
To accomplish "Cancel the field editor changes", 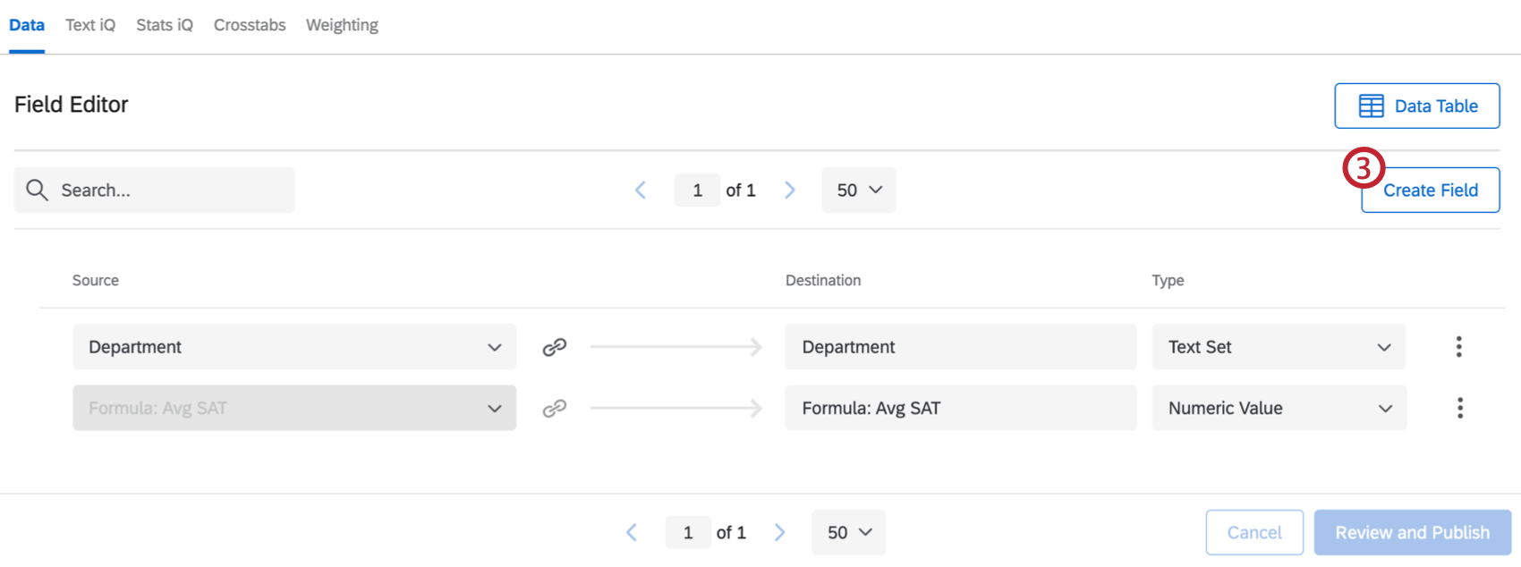I will pyautogui.click(x=1253, y=533).
